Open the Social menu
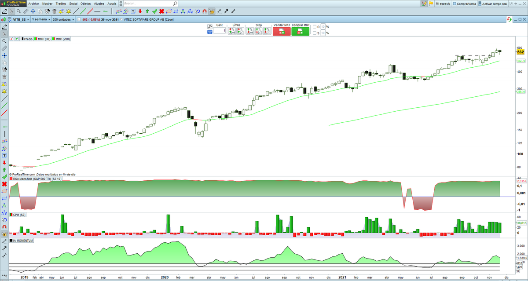This screenshot has height=281, width=528. (73, 3)
